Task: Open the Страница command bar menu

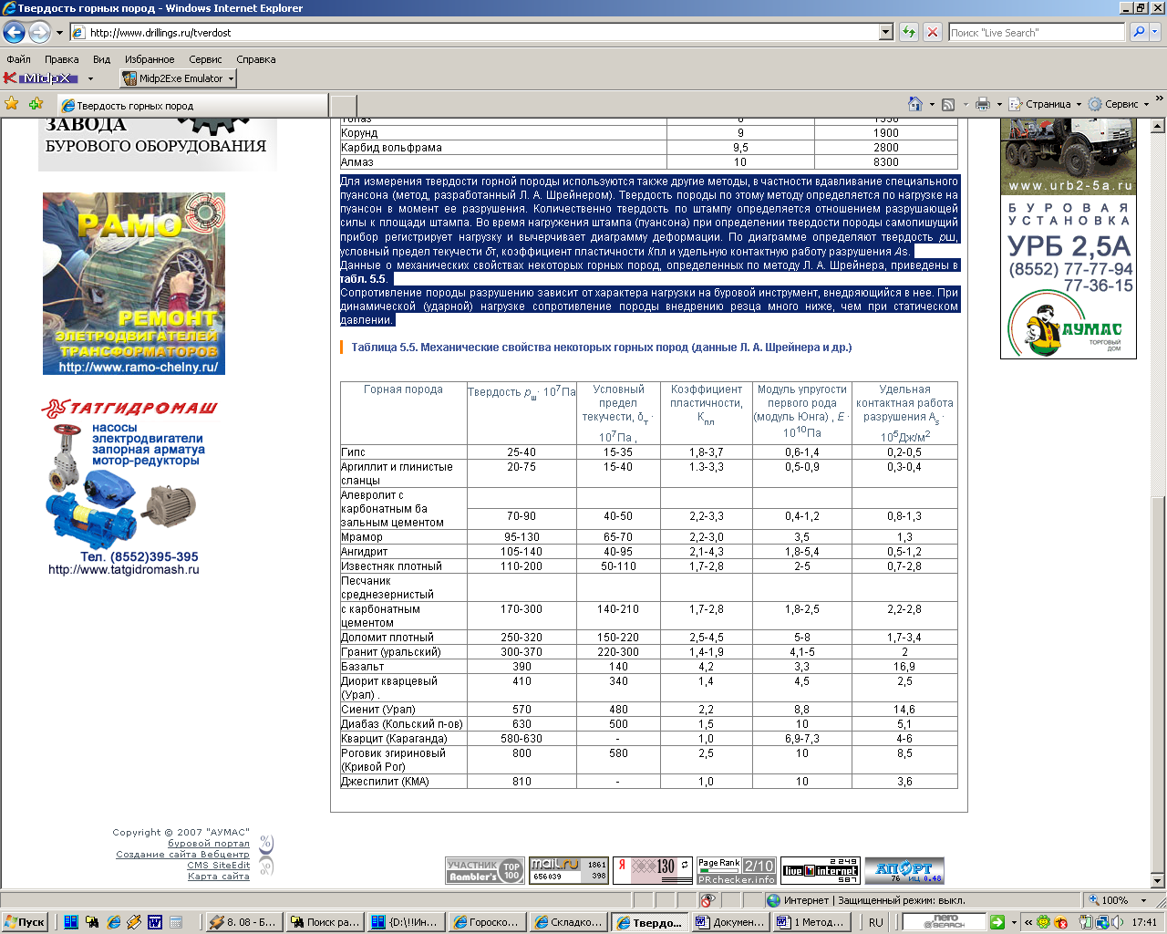Action: (x=1045, y=104)
